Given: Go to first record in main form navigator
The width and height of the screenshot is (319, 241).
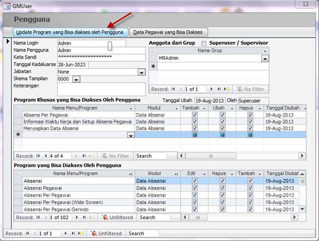Looking at the screenshot, I should tap(27, 233).
